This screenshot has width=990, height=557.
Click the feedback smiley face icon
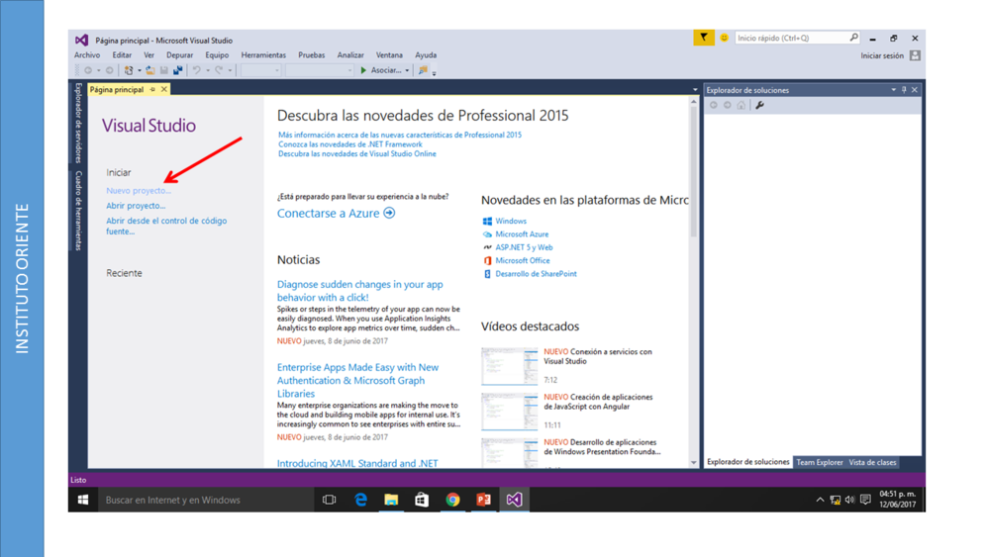[x=724, y=38]
